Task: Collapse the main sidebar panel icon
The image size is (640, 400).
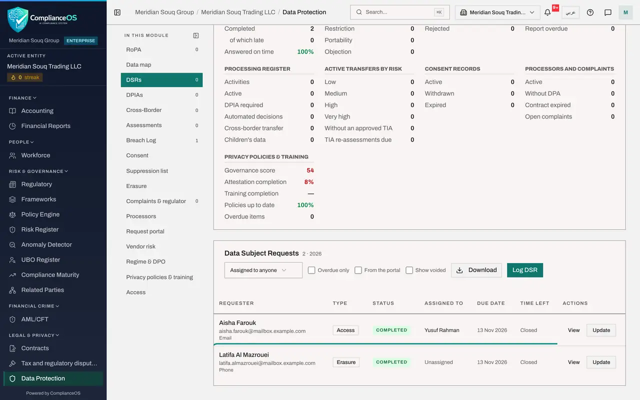Action: 117,12
